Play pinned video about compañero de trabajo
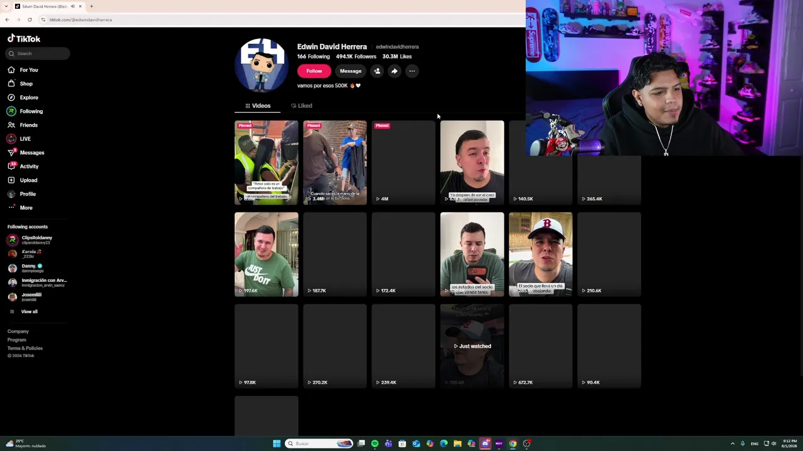This screenshot has height=451, width=803. (x=267, y=163)
